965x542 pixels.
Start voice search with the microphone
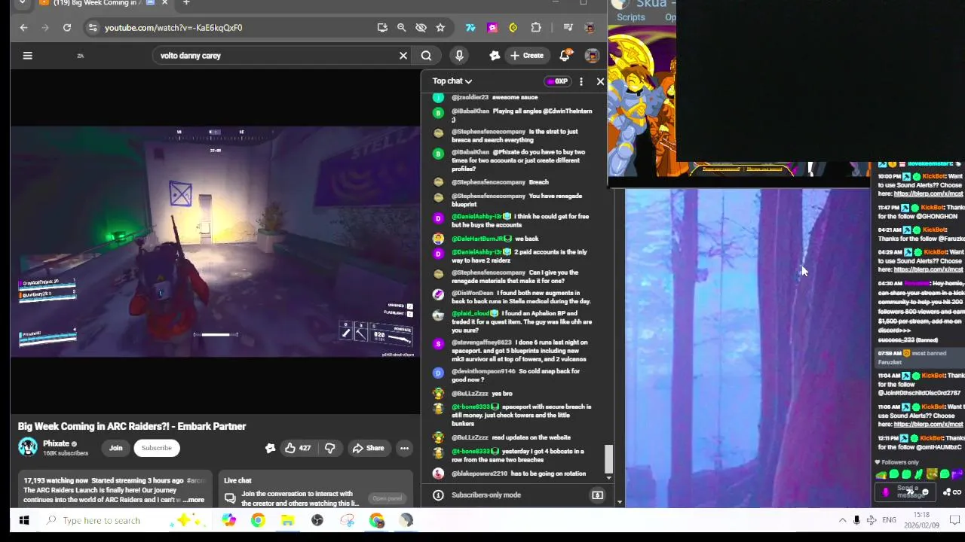(459, 55)
